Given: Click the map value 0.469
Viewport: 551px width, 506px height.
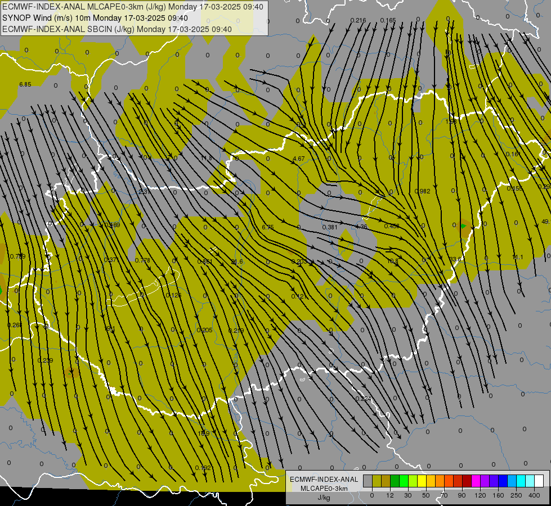Looking at the screenshot, I should [113, 225].
